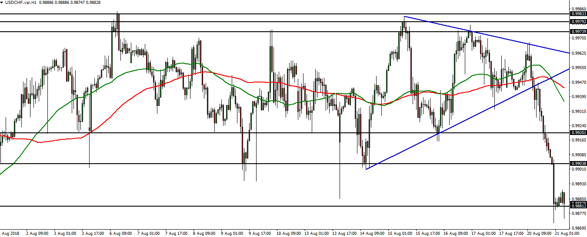Select the 0.99739 horizontal line price label
The image size is (587, 237).
click(x=578, y=32)
